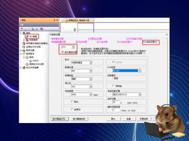This screenshot has width=189, height=141.
Task: Click the new data icon in navigation toolbar
Action: (21, 29)
